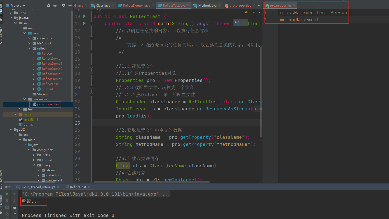Click forName call on line 31
The width and height of the screenshot is (389, 219).
click(x=176, y=165)
